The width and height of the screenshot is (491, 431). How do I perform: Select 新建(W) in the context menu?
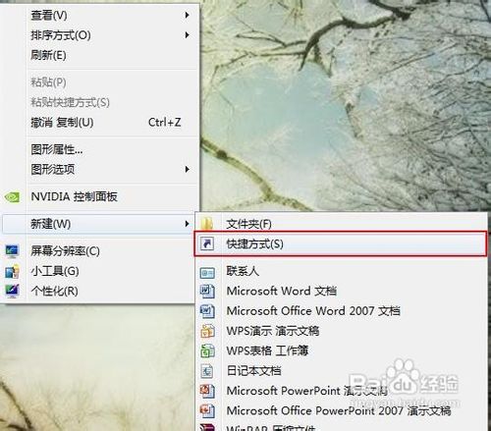coord(98,224)
